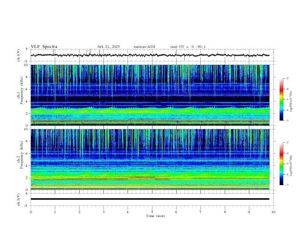The width and height of the screenshot is (308, 238).
Task: Click the ch.1 colorbar "log(PSD)(V²/Hz)" label
Action: [x=292, y=101]
